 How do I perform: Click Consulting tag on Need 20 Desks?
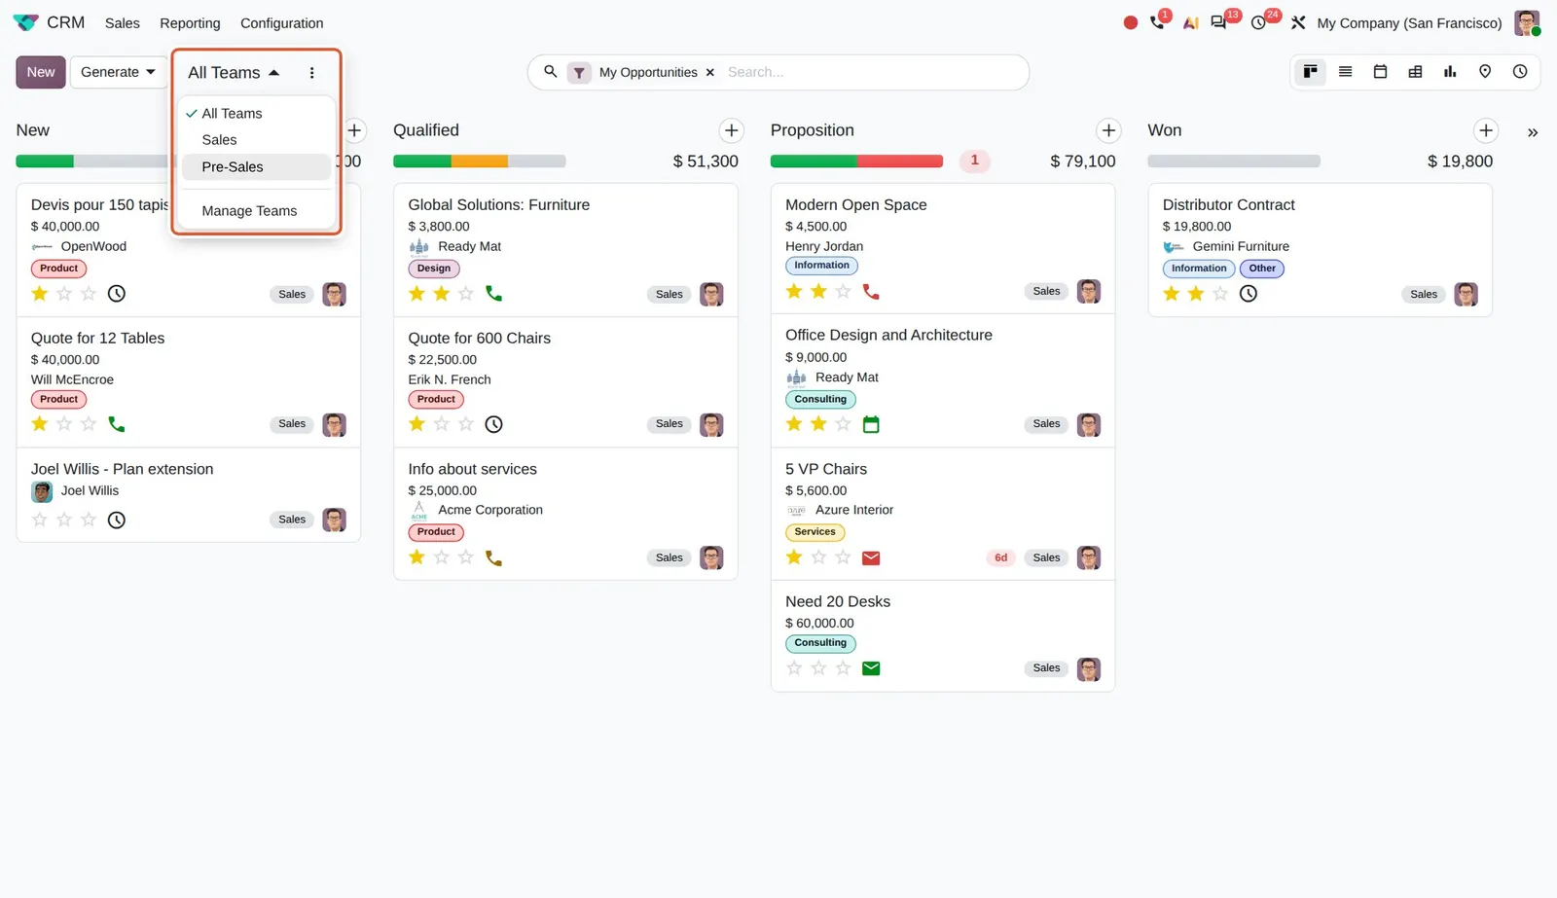pos(820,643)
